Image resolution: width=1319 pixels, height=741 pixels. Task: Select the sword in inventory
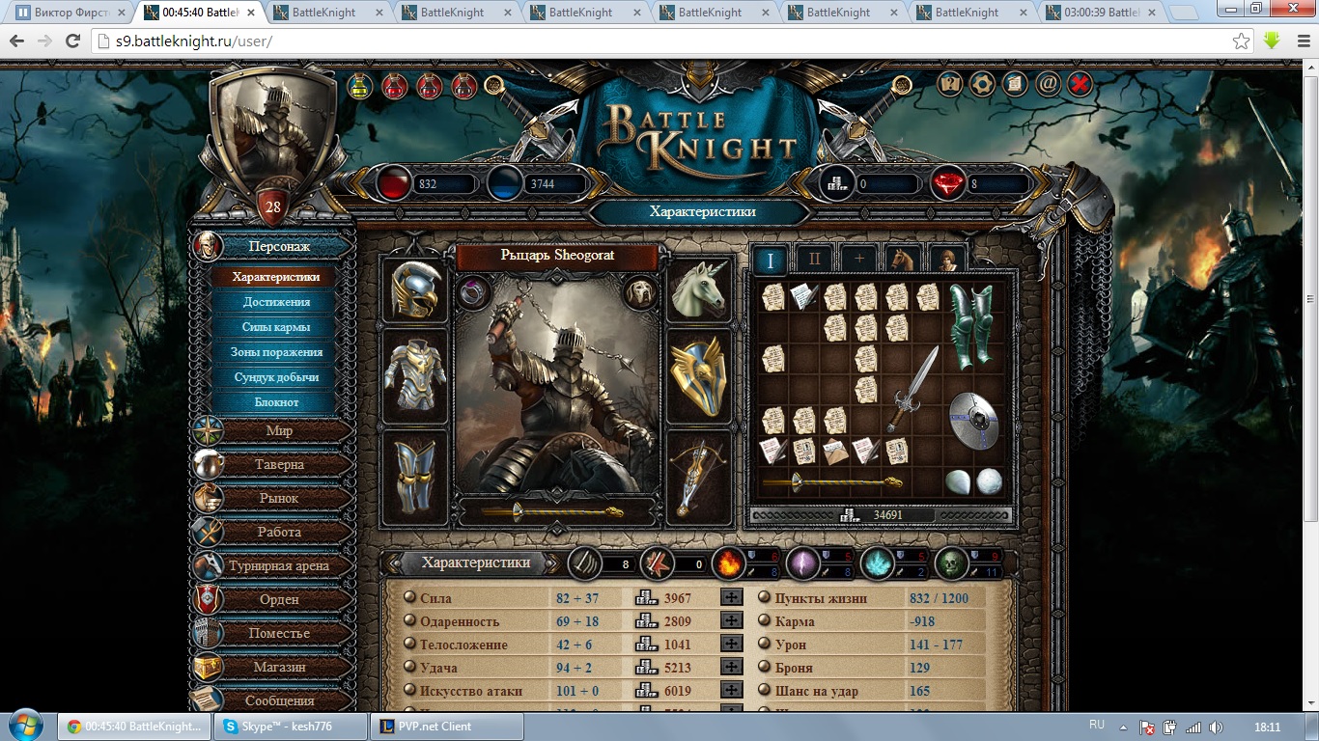912,390
